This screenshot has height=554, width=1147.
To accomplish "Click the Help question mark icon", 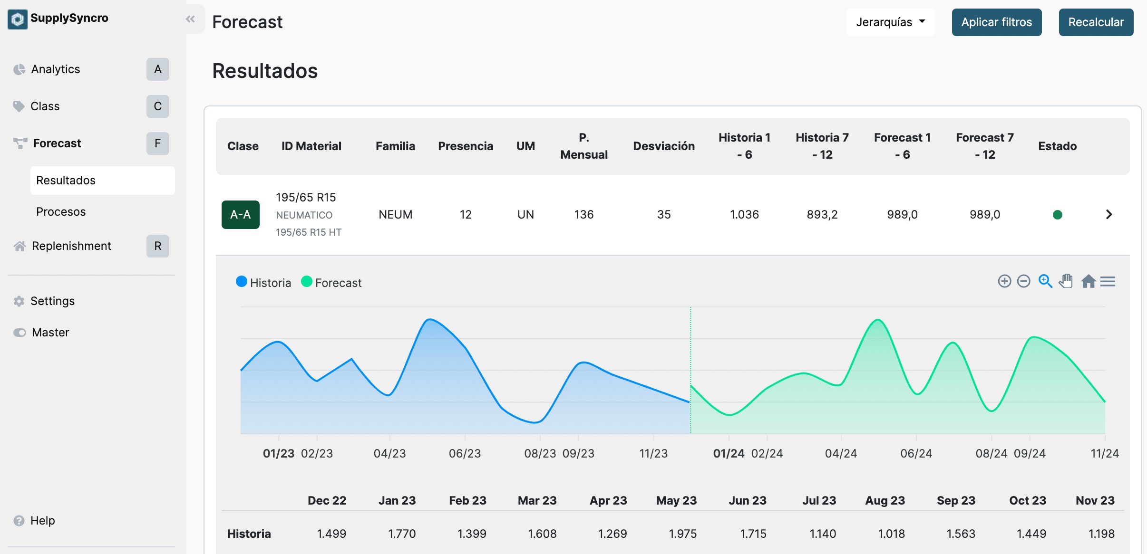I will pos(19,521).
